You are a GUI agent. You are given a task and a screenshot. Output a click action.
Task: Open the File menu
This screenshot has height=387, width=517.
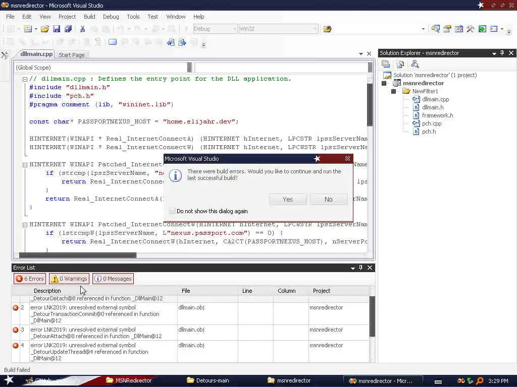[10, 17]
